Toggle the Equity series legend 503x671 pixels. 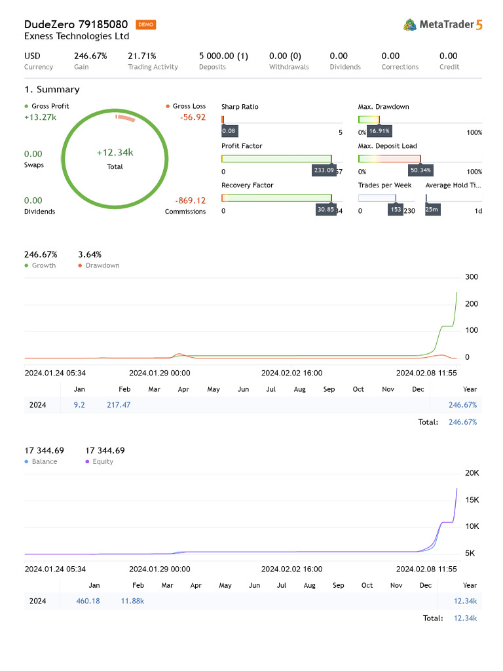(98, 461)
